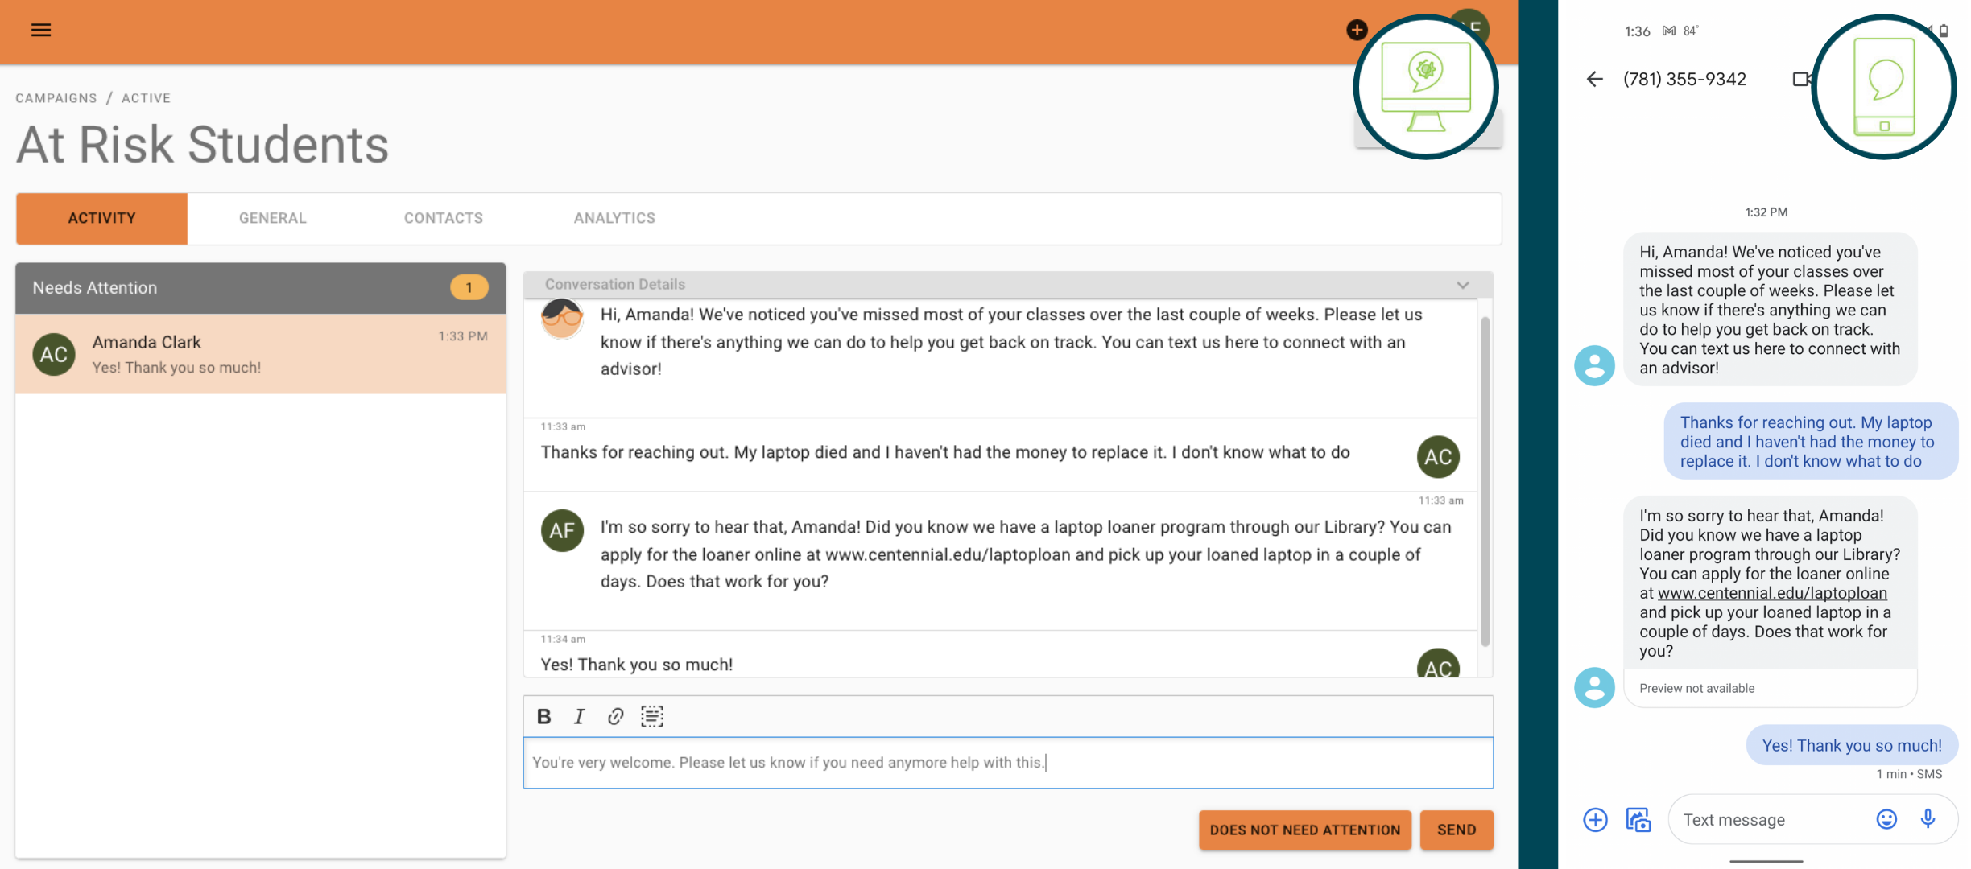1971x869 pixels.
Task: Tap the back arrow beside (781) 355-9342
Action: [1596, 79]
